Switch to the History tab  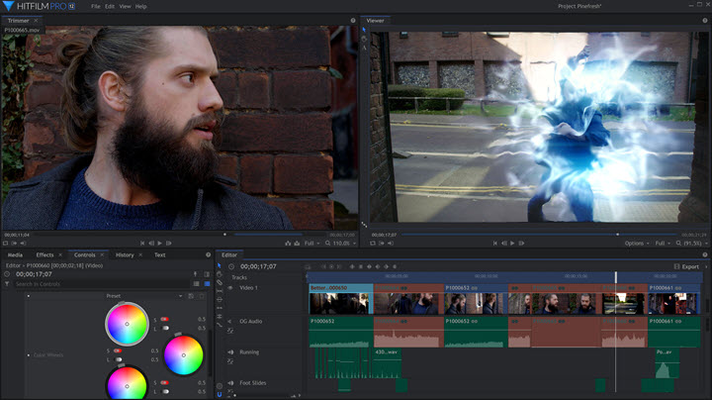click(125, 255)
